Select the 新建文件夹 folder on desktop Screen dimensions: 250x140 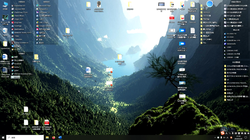pyautogui.click(x=36, y=58)
